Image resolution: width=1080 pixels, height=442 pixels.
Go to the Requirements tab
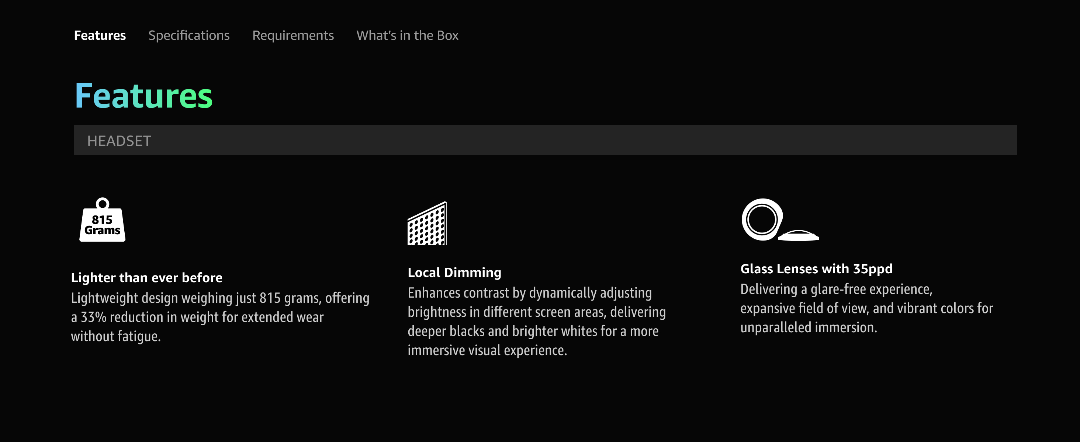coord(292,35)
